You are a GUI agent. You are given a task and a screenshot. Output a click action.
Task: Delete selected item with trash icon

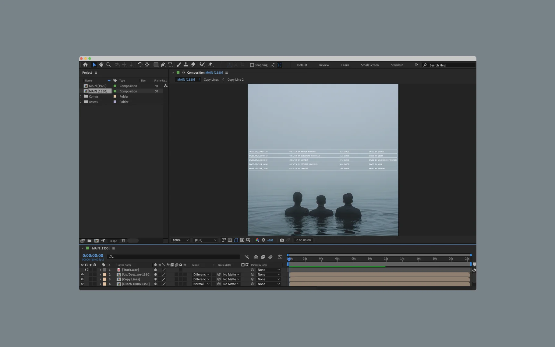point(123,241)
